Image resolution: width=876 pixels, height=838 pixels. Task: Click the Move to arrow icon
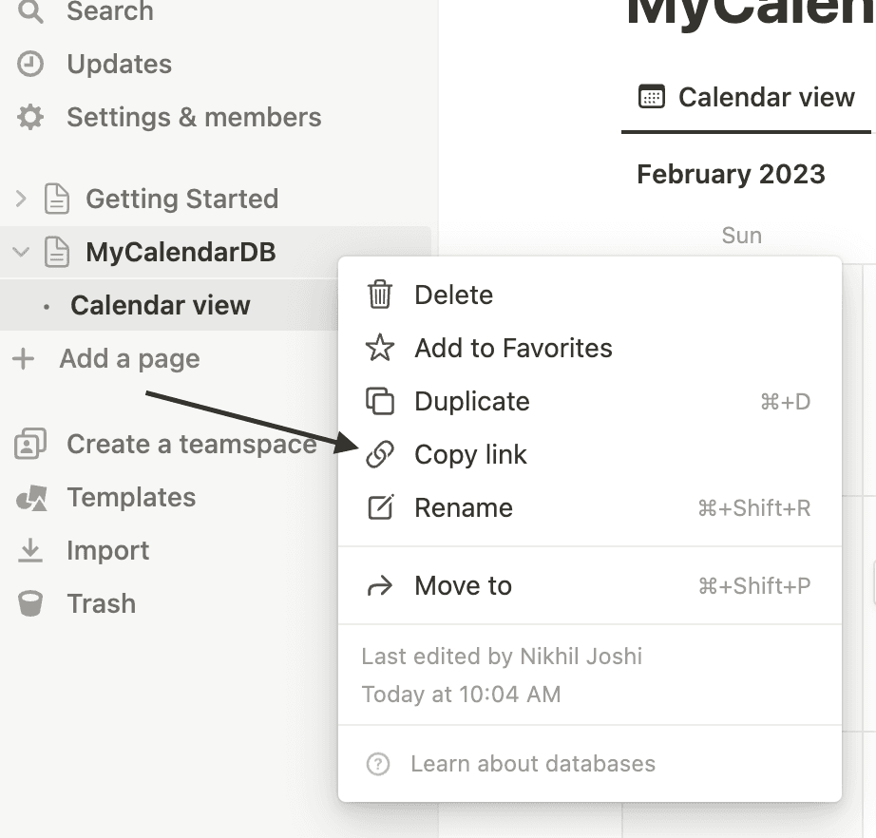click(x=380, y=585)
